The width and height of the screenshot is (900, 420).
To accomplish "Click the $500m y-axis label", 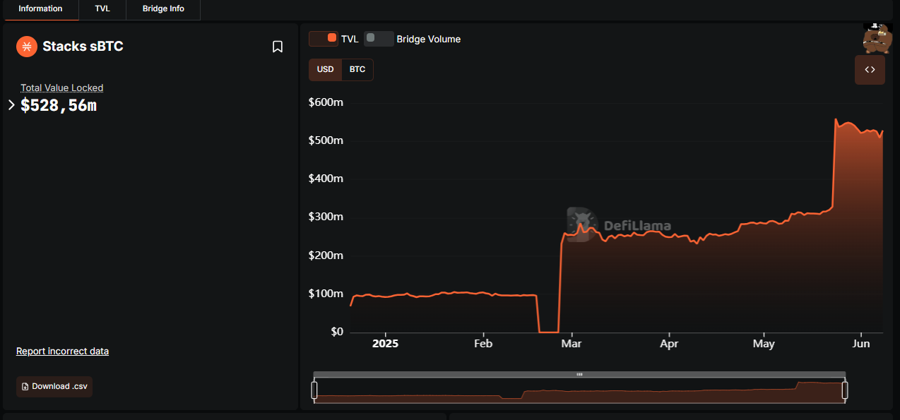I will click(326, 140).
